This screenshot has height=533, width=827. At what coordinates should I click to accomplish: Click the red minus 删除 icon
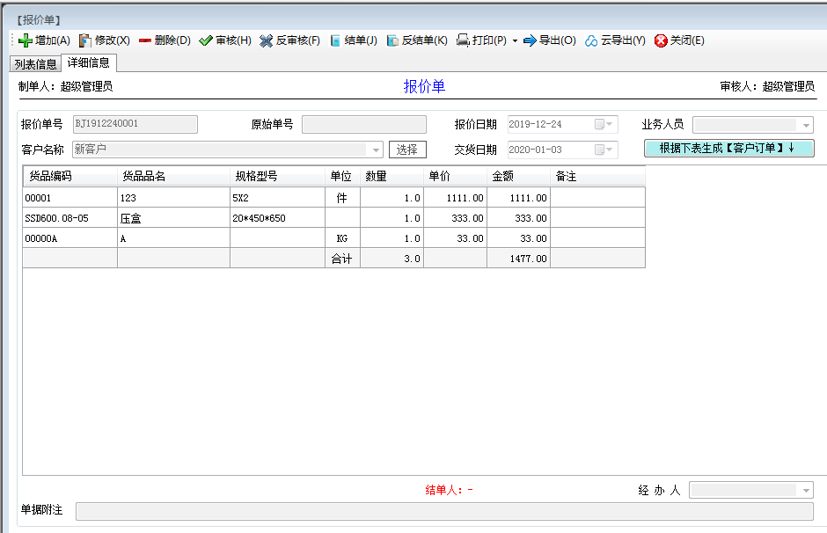click(x=144, y=40)
